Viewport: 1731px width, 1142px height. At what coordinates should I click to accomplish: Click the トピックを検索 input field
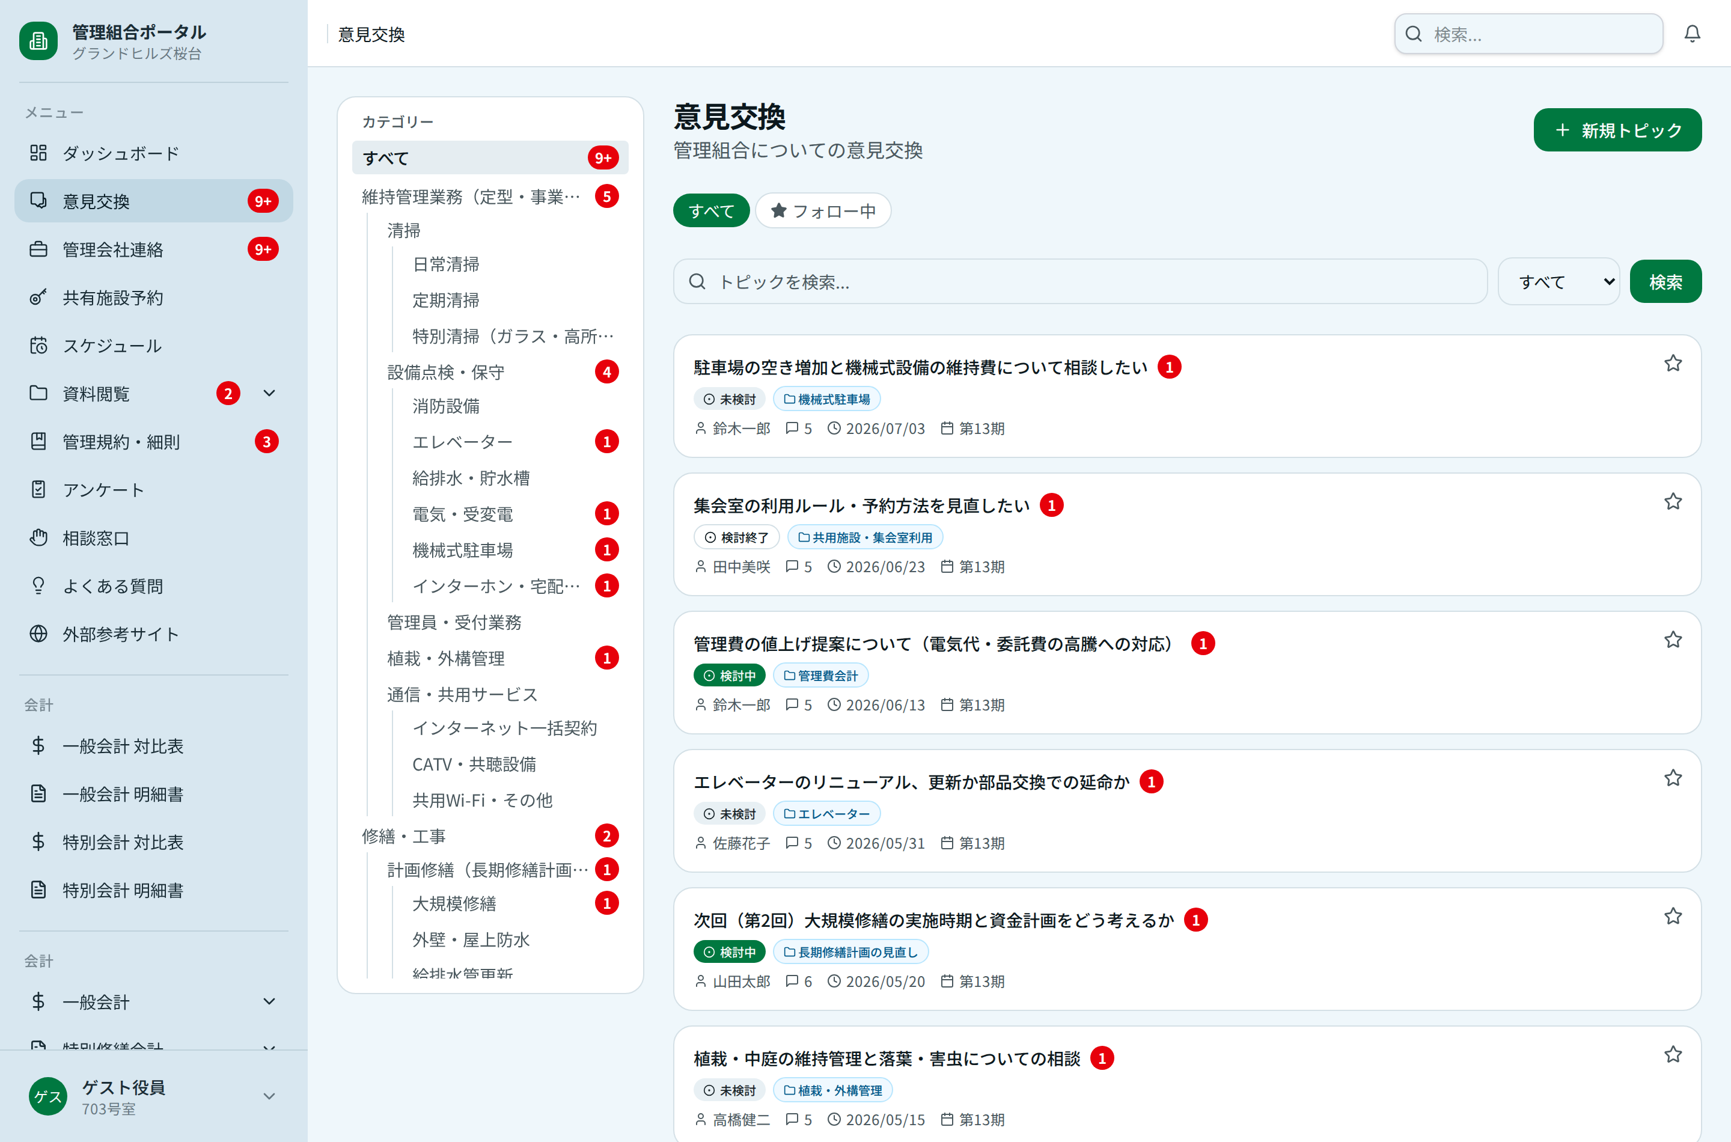tap(1080, 281)
